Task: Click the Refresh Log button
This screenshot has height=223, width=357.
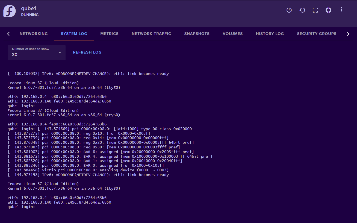Action: [x=87, y=52]
